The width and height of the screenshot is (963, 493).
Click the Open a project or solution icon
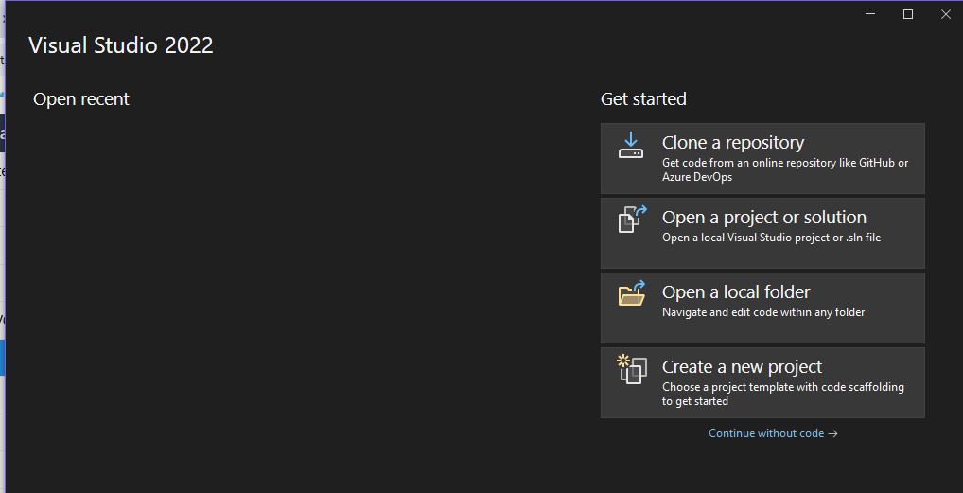tap(631, 220)
